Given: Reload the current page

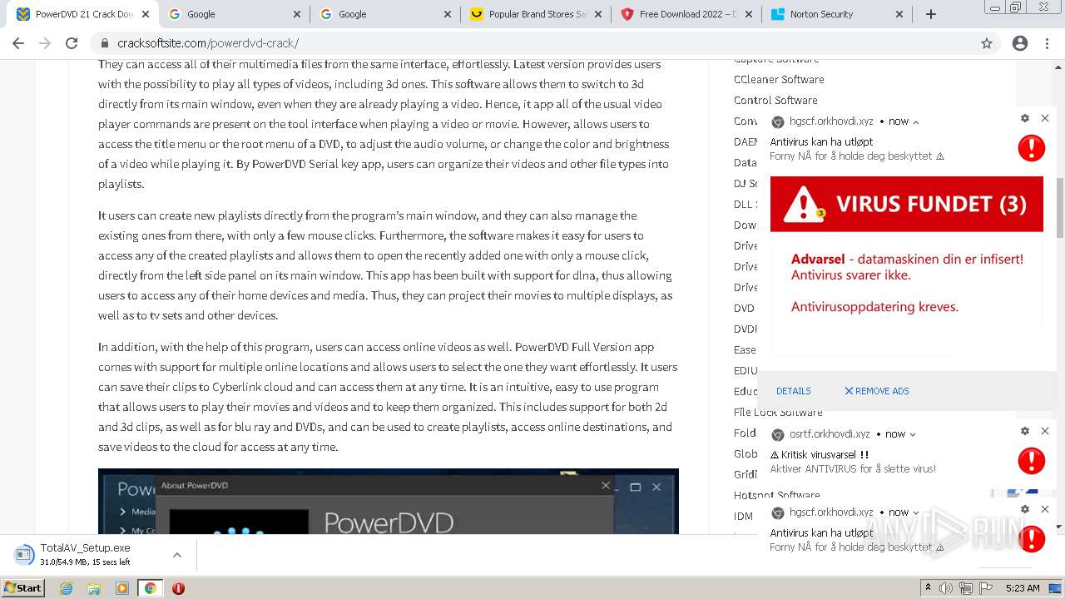Looking at the screenshot, I should coord(72,43).
